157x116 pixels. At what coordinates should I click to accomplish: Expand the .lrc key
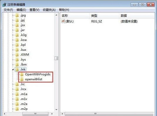[x=13, y=84]
